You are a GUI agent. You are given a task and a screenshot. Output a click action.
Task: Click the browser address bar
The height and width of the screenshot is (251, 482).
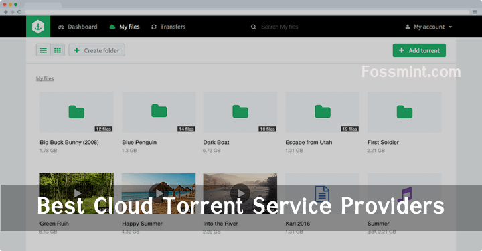(247, 12)
